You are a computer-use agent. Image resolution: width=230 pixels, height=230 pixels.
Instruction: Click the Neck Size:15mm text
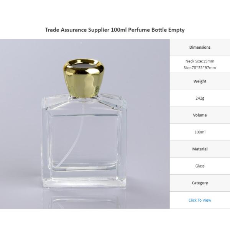[200, 61]
